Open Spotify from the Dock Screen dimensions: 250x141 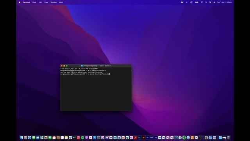(82, 137)
